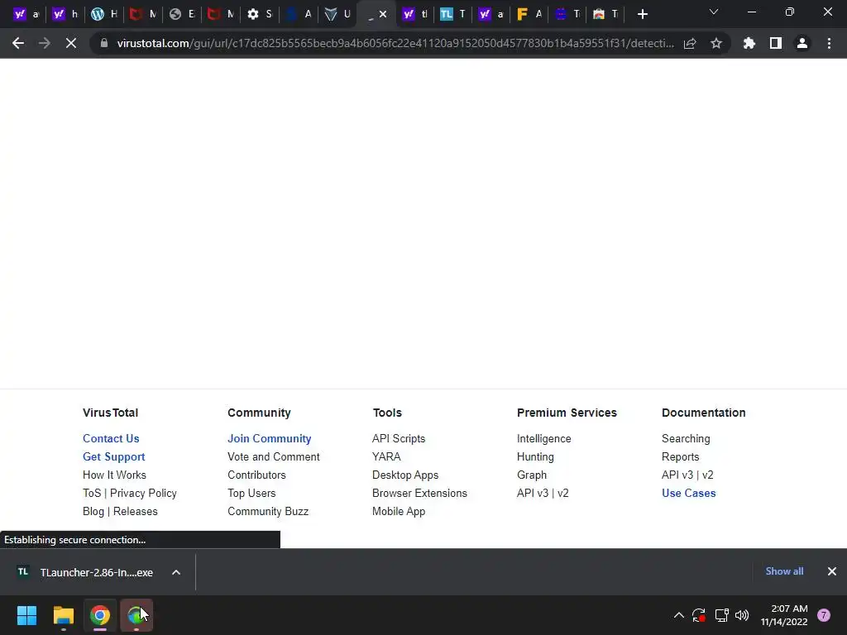
Task: Close the current VirusTotal tab
Action: pos(383,14)
